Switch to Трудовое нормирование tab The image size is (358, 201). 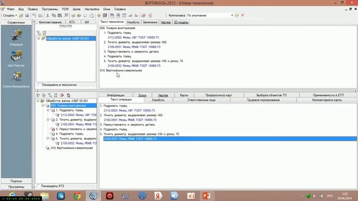click(263, 100)
